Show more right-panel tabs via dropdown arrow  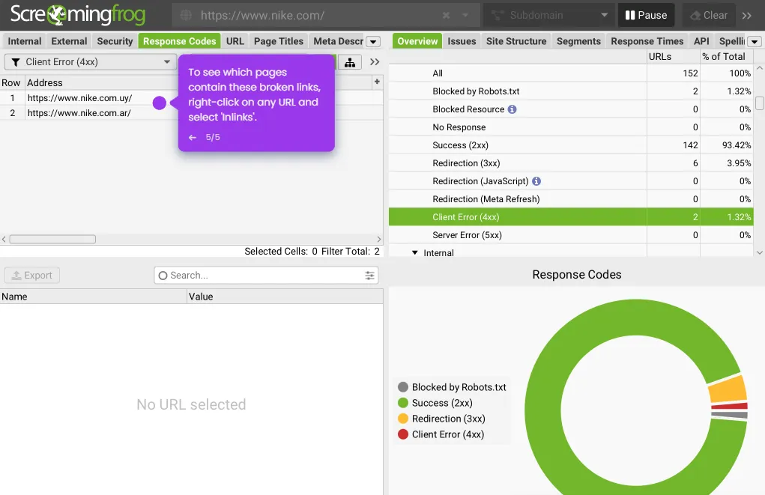pyautogui.click(x=755, y=41)
